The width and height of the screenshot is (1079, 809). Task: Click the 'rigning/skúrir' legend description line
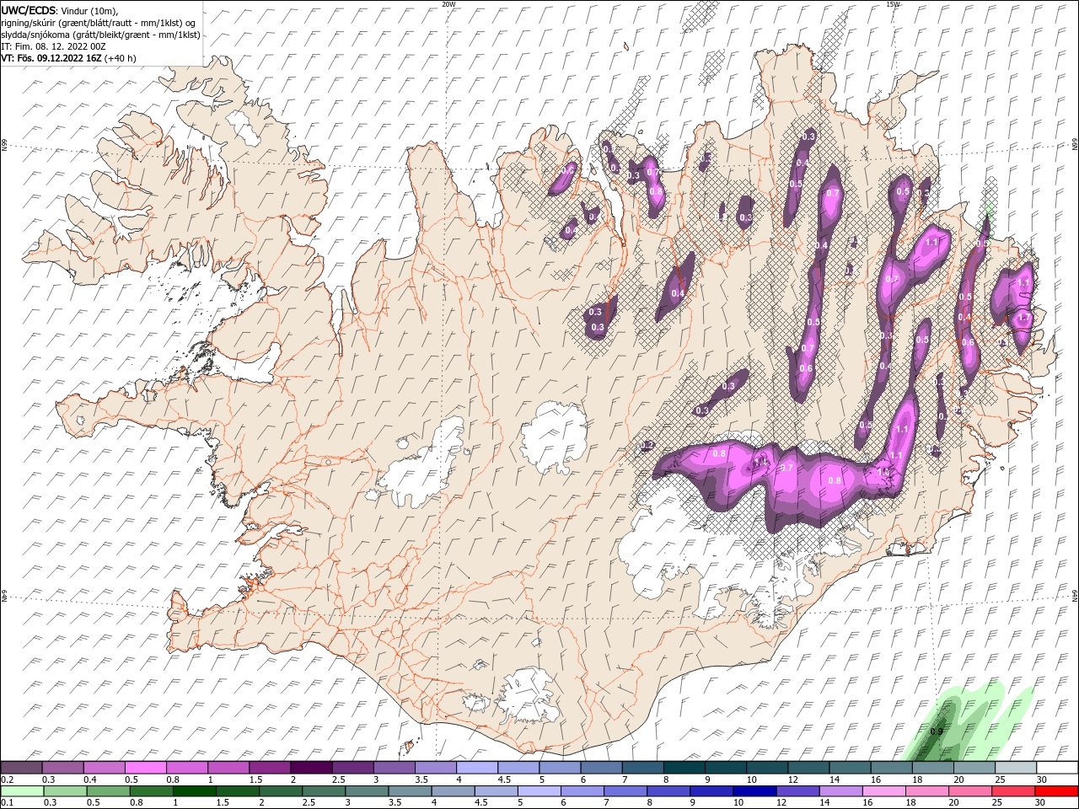pyautogui.click(x=98, y=23)
